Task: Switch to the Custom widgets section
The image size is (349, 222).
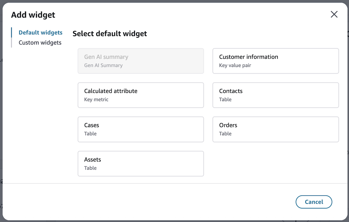Action: point(40,42)
